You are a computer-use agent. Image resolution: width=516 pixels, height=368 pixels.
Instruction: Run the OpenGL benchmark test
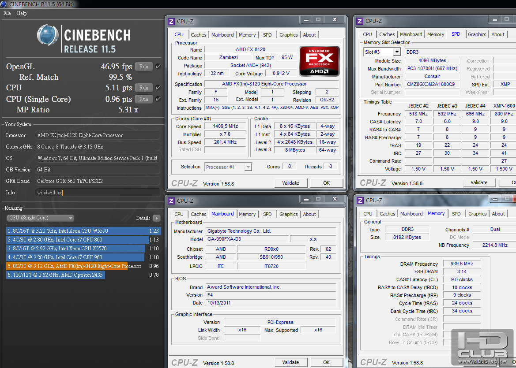(x=144, y=67)
